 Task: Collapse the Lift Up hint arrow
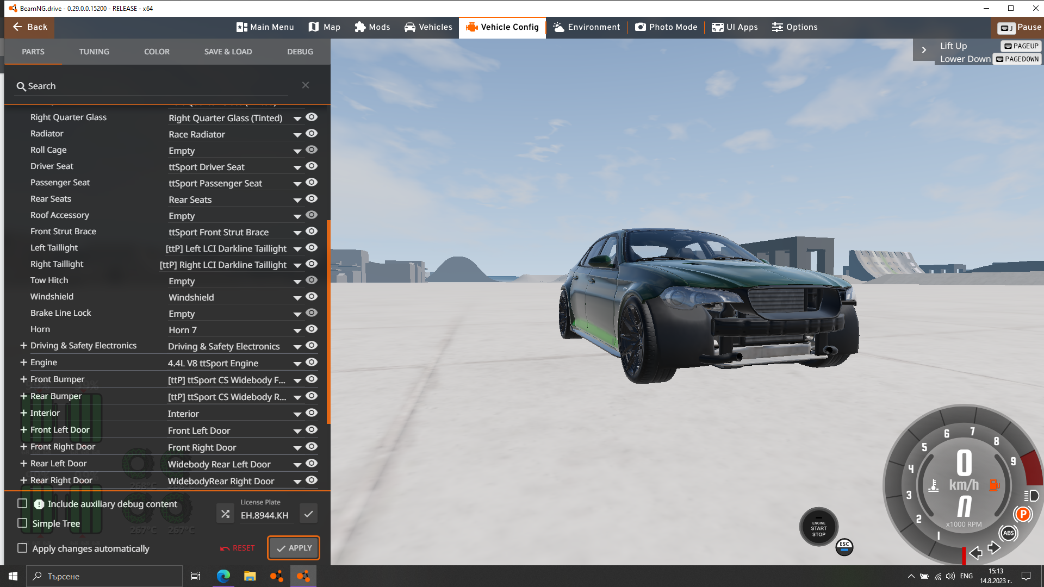tap(923, 50)
